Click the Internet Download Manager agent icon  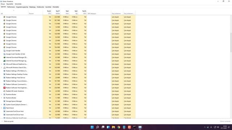[4, 61]
